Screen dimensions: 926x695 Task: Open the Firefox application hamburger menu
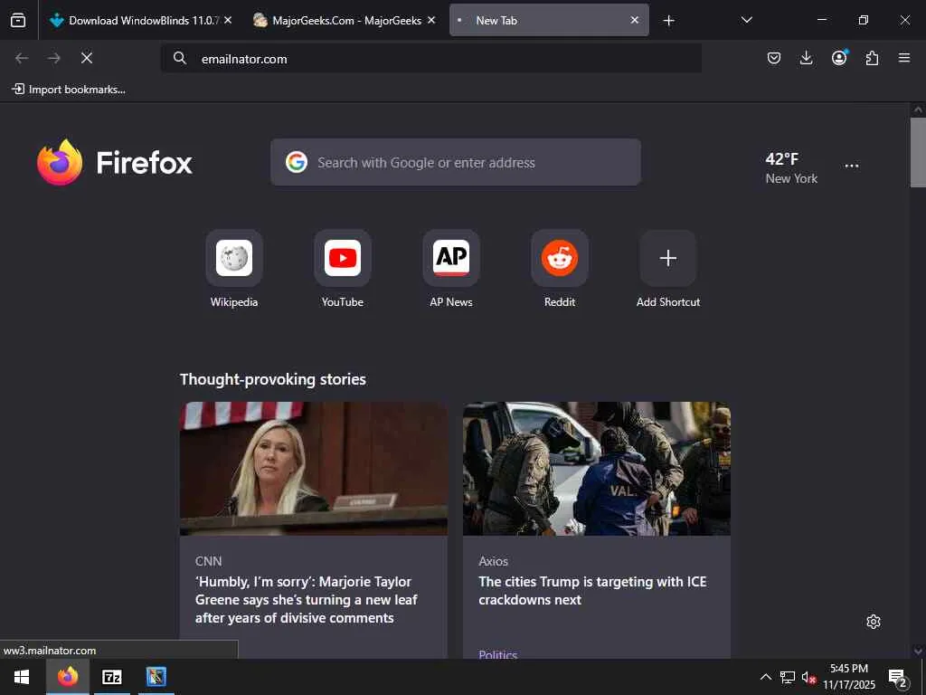pos(904,58)
